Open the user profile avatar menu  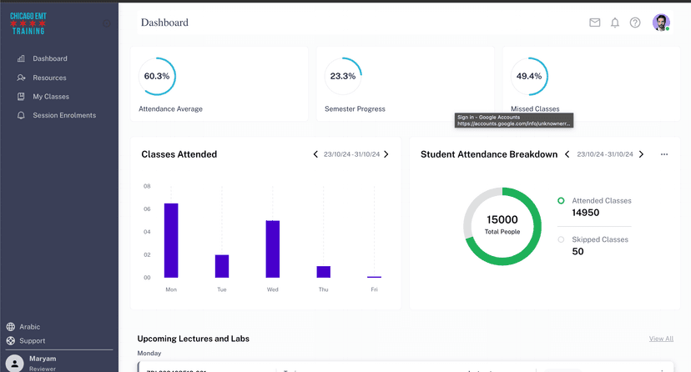tap(661, 23)
